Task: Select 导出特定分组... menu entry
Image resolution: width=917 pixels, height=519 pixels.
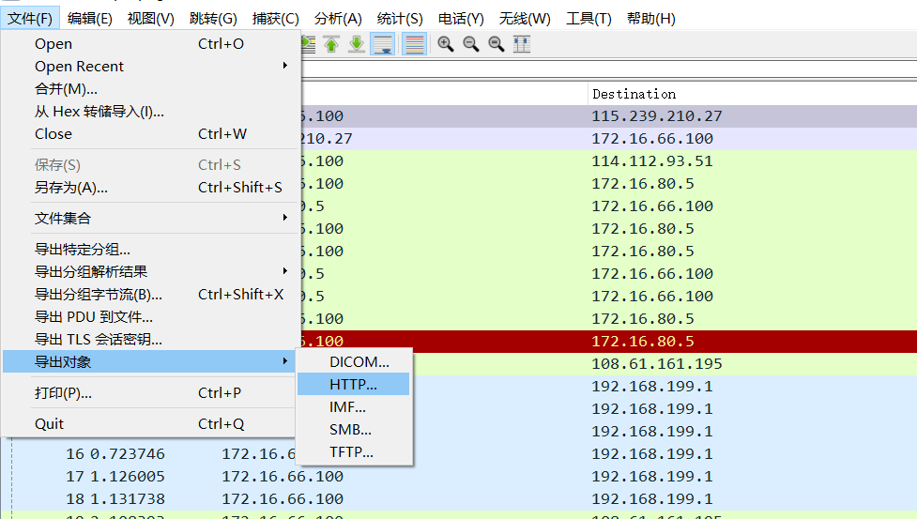Action: [150, 249]
